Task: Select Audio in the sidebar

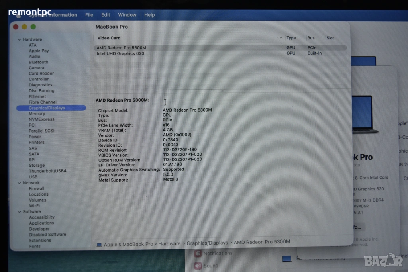Action: point(34,57)
